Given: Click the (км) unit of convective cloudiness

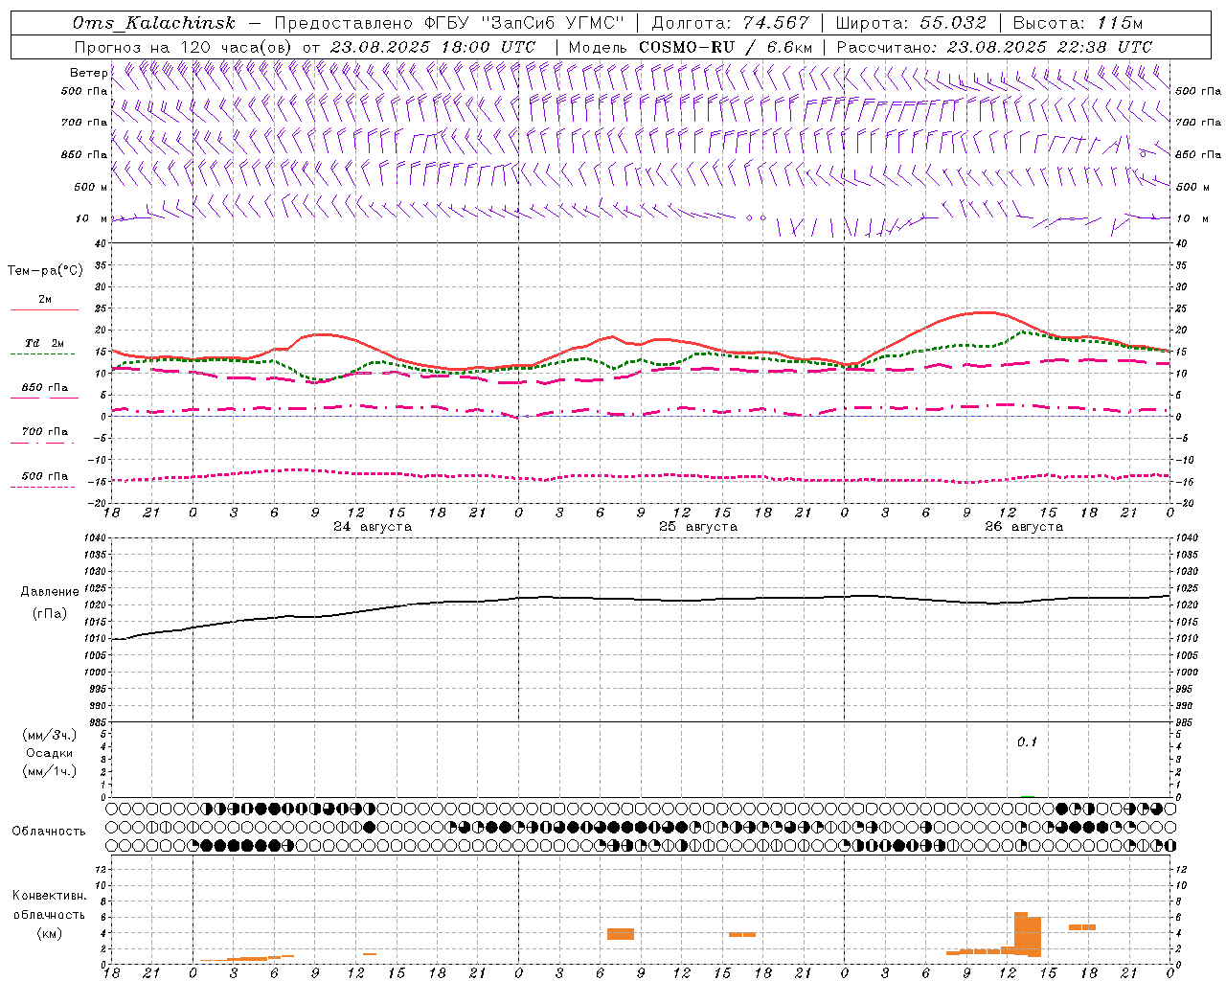Looking at the screenshot, I should (49, 933).
